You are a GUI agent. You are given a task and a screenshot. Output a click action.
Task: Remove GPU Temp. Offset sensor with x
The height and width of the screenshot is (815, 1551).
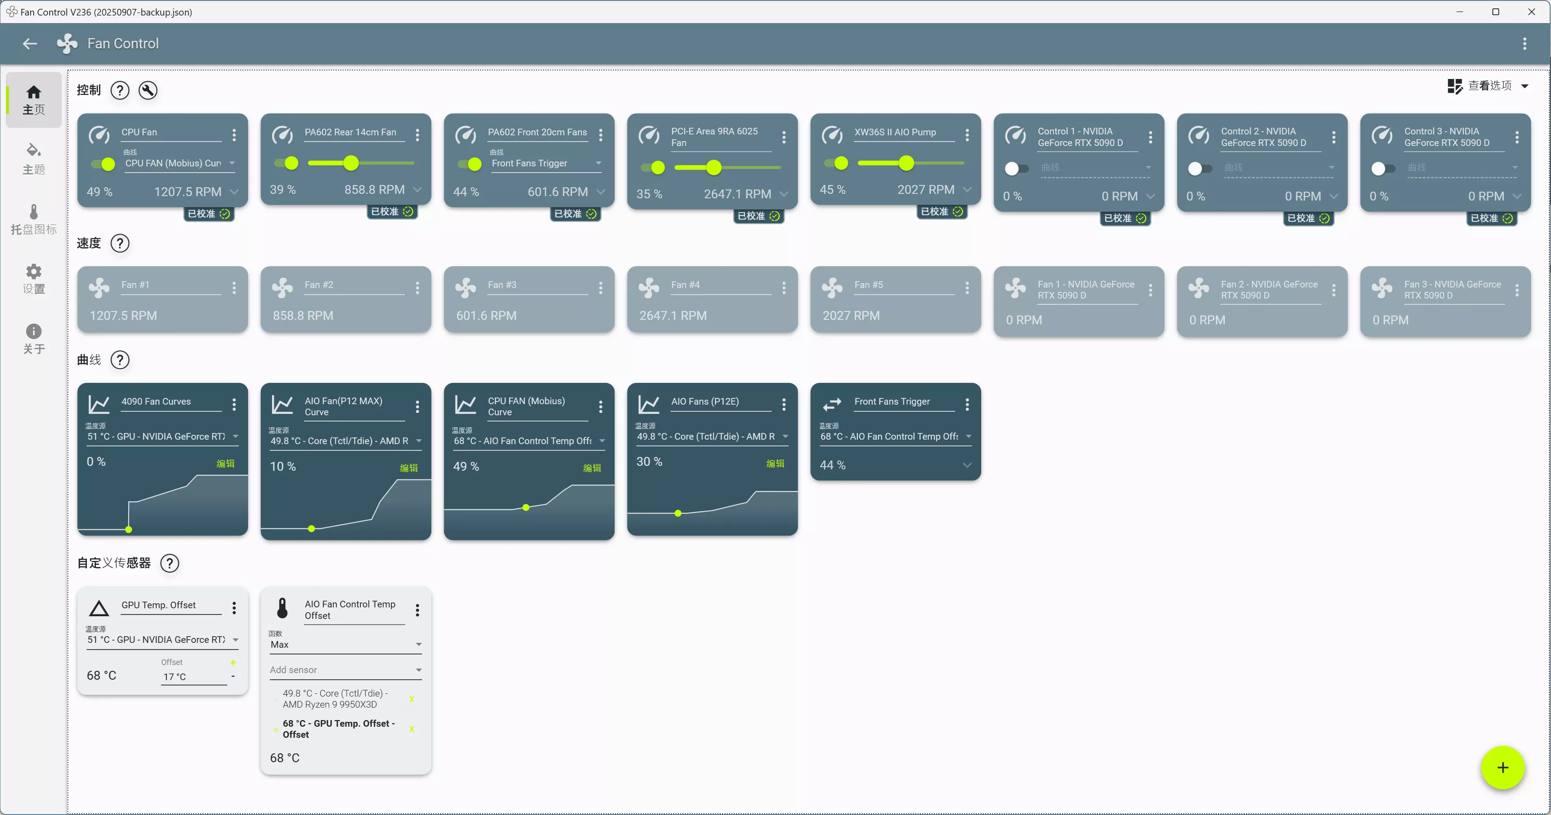pyautogui.click(x=412, y=729)
